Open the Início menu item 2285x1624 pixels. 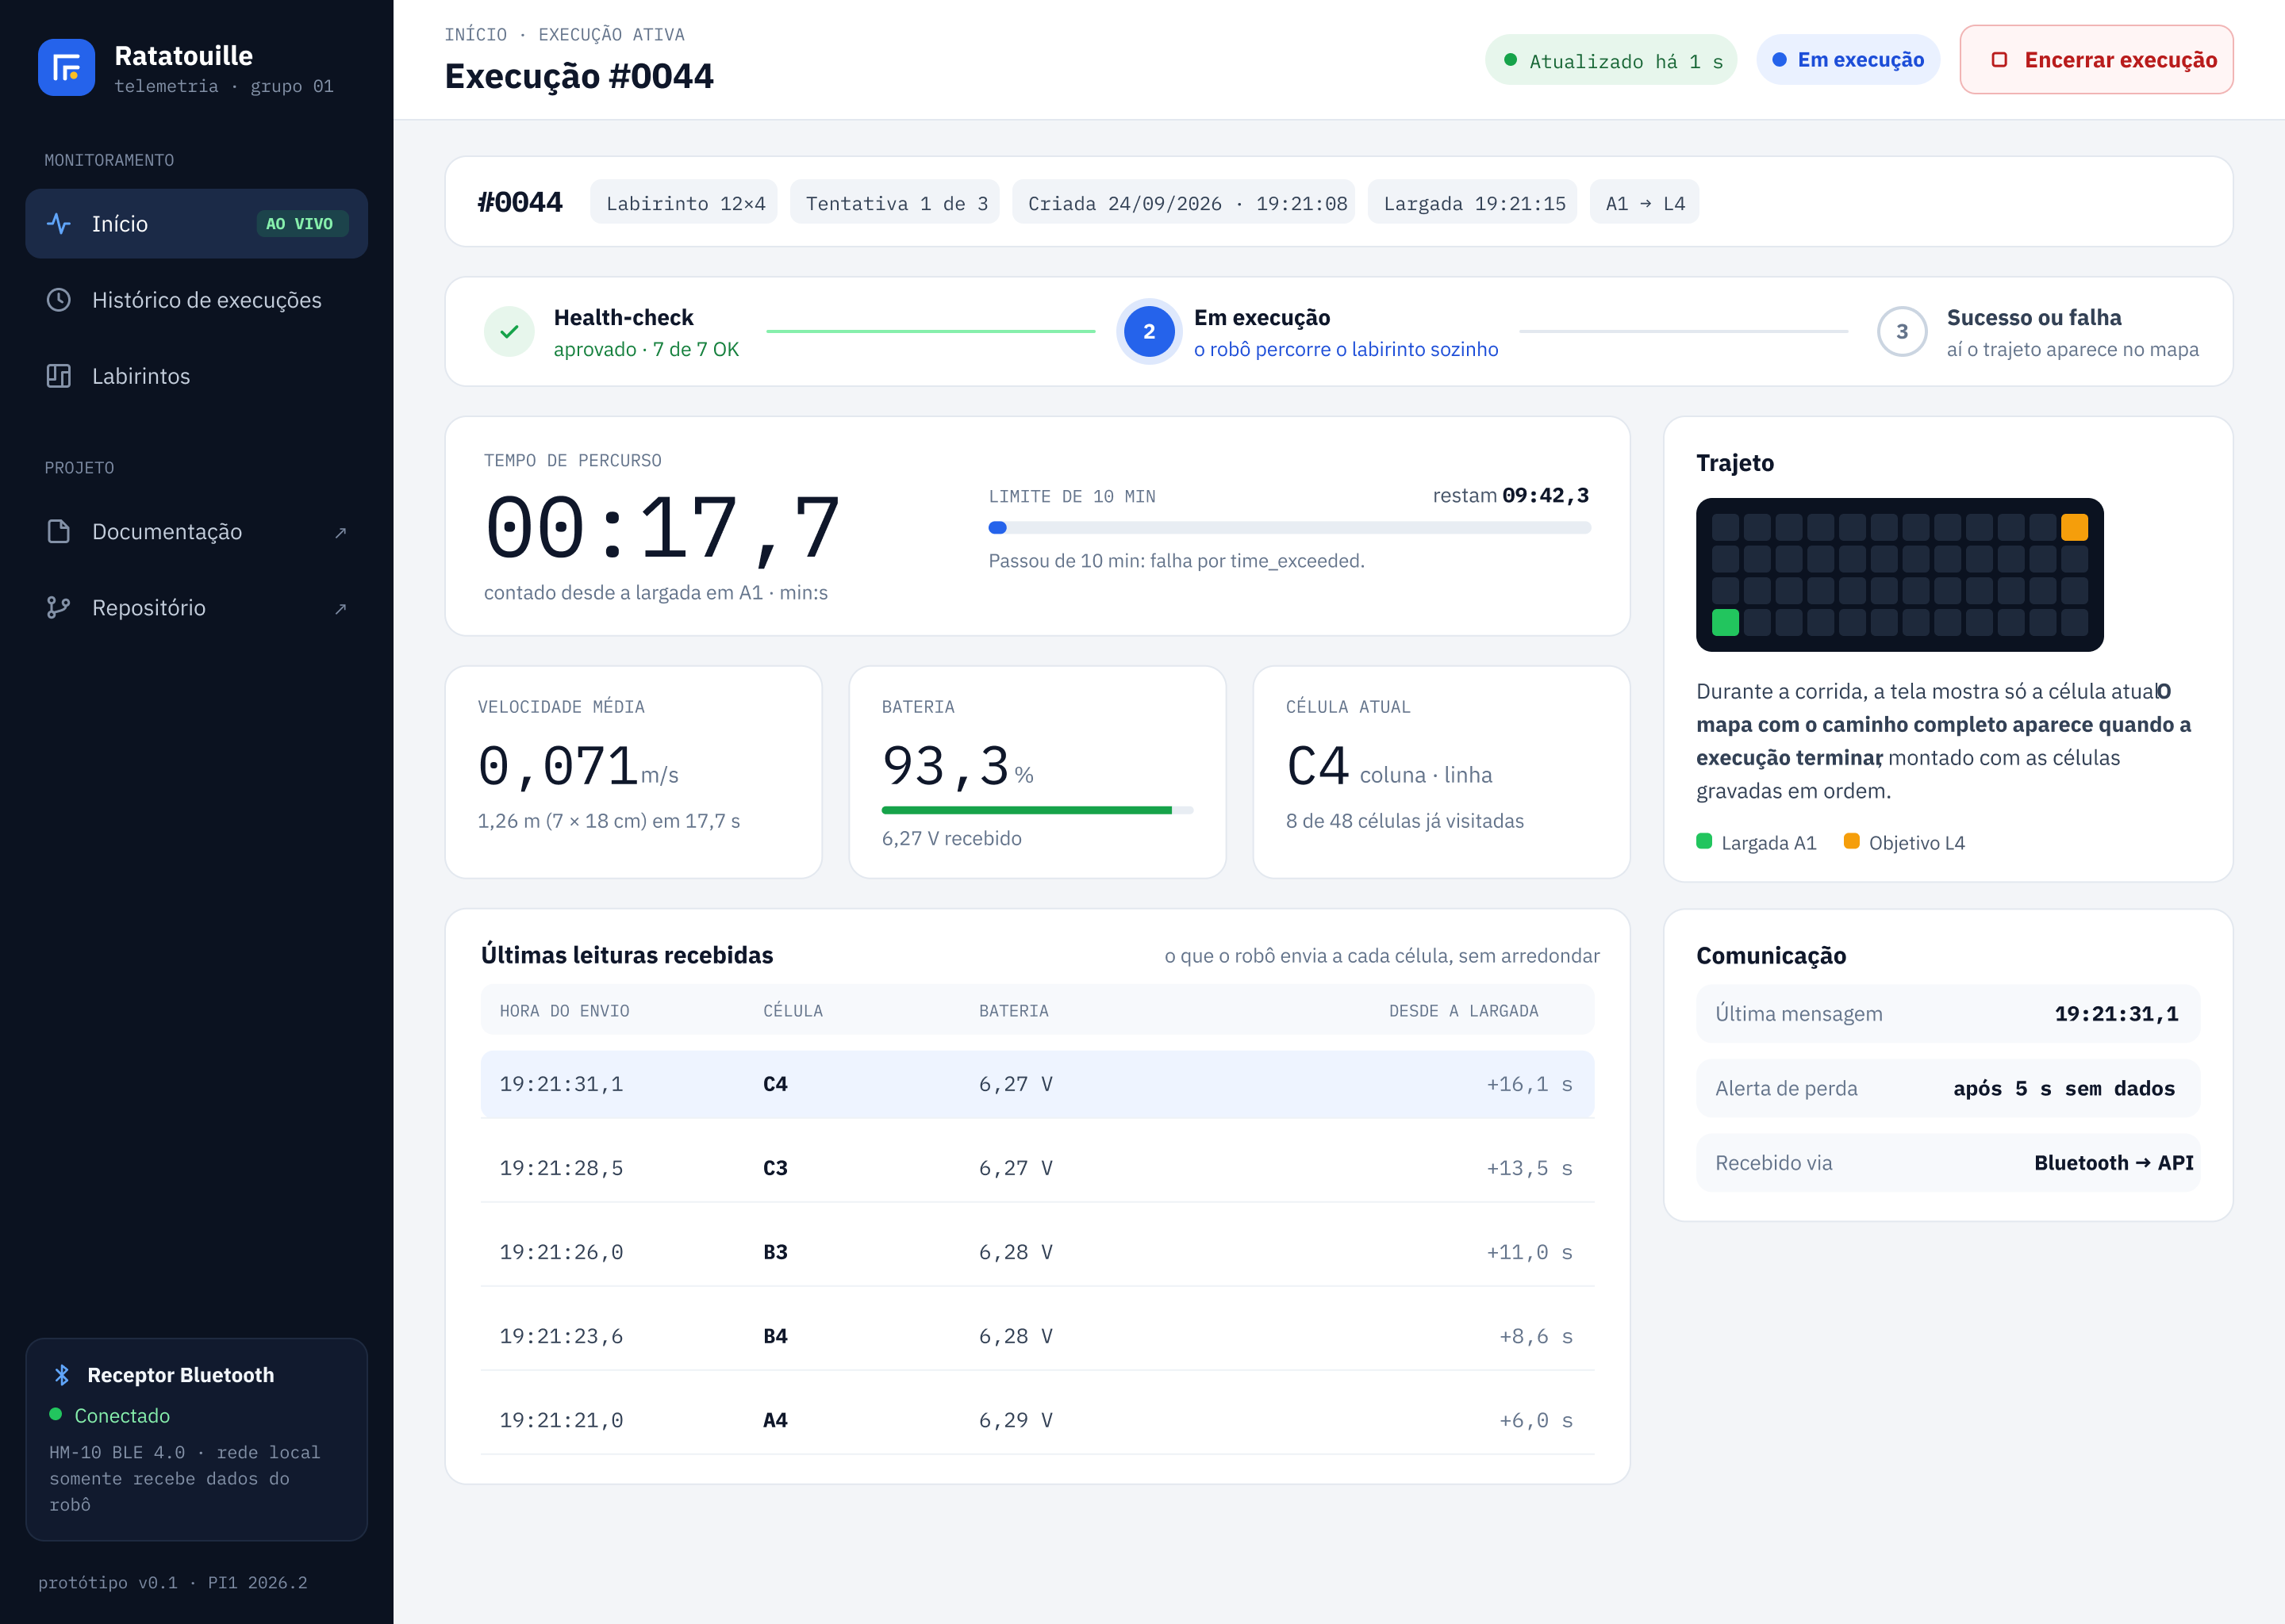[197, 224]
